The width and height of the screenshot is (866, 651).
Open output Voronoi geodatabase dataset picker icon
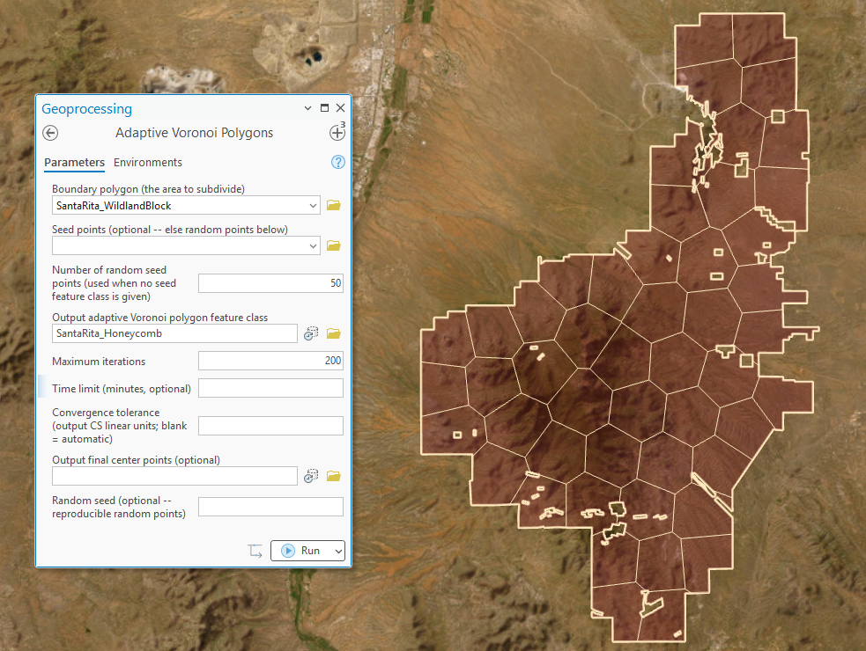coord(312,333)
